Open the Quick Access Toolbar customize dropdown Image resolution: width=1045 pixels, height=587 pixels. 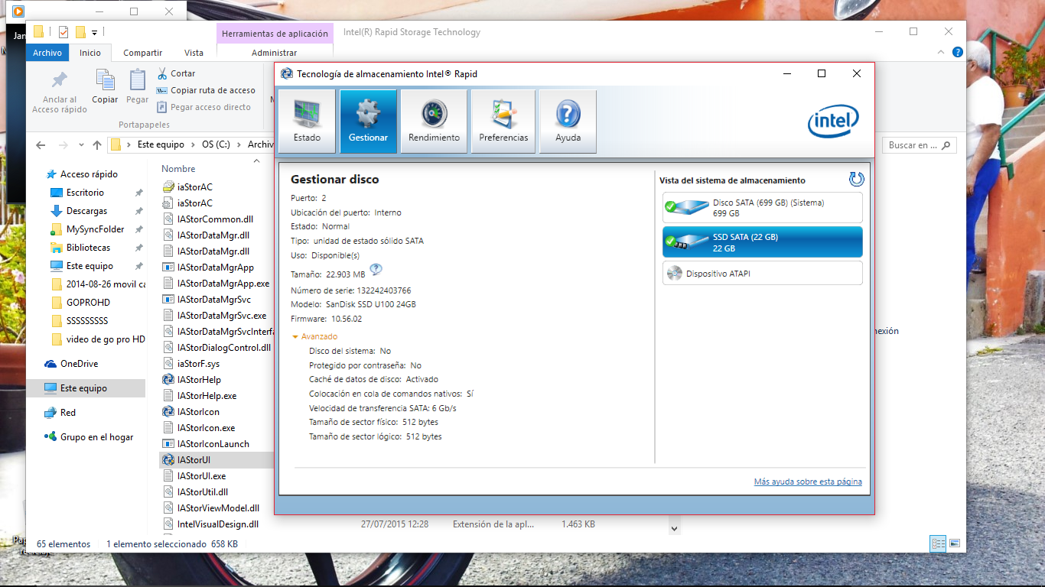(94, 32)
